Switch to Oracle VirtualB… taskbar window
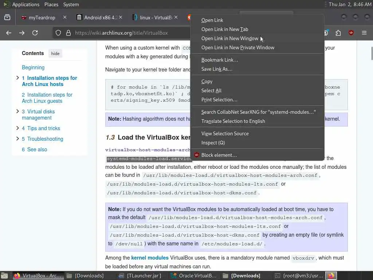Image resolution: width=373 pixels, height=280 pixels. click(x=194, y=276)
